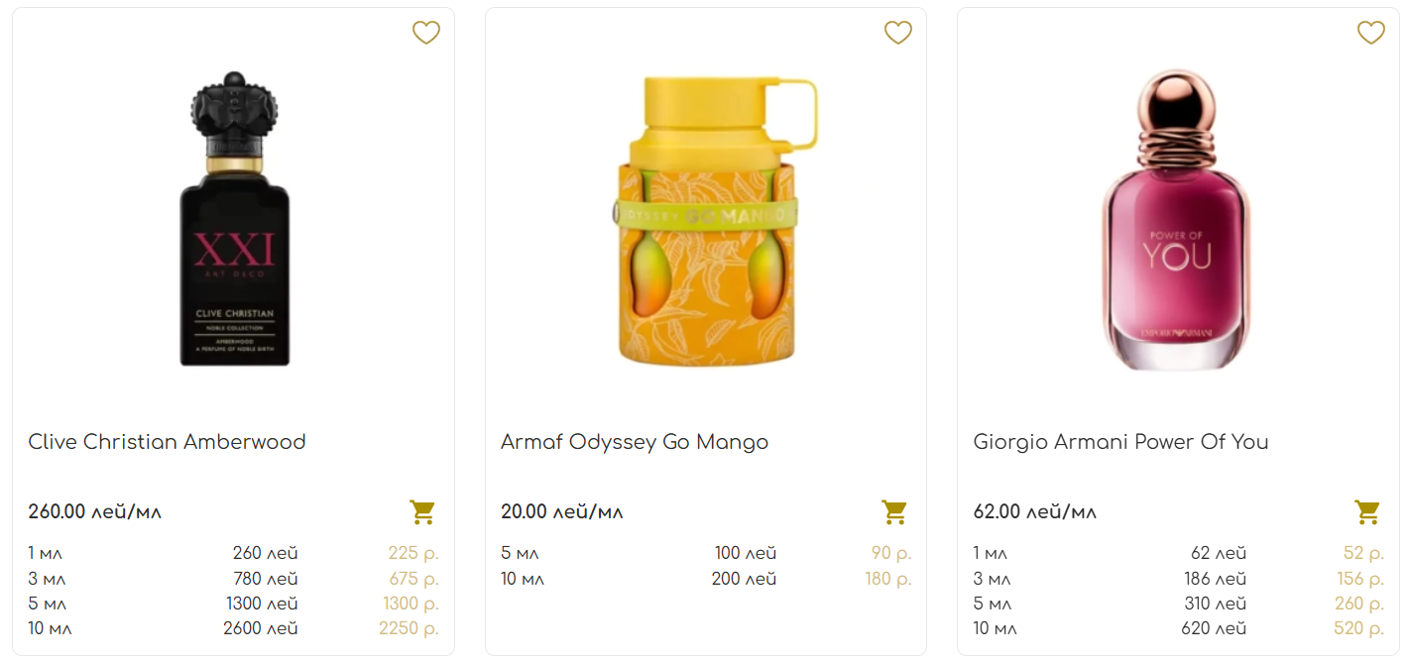1408x664 pixels.
Task: Open Giorgio Armani Power Of You title
Action: pos(1121,442)
